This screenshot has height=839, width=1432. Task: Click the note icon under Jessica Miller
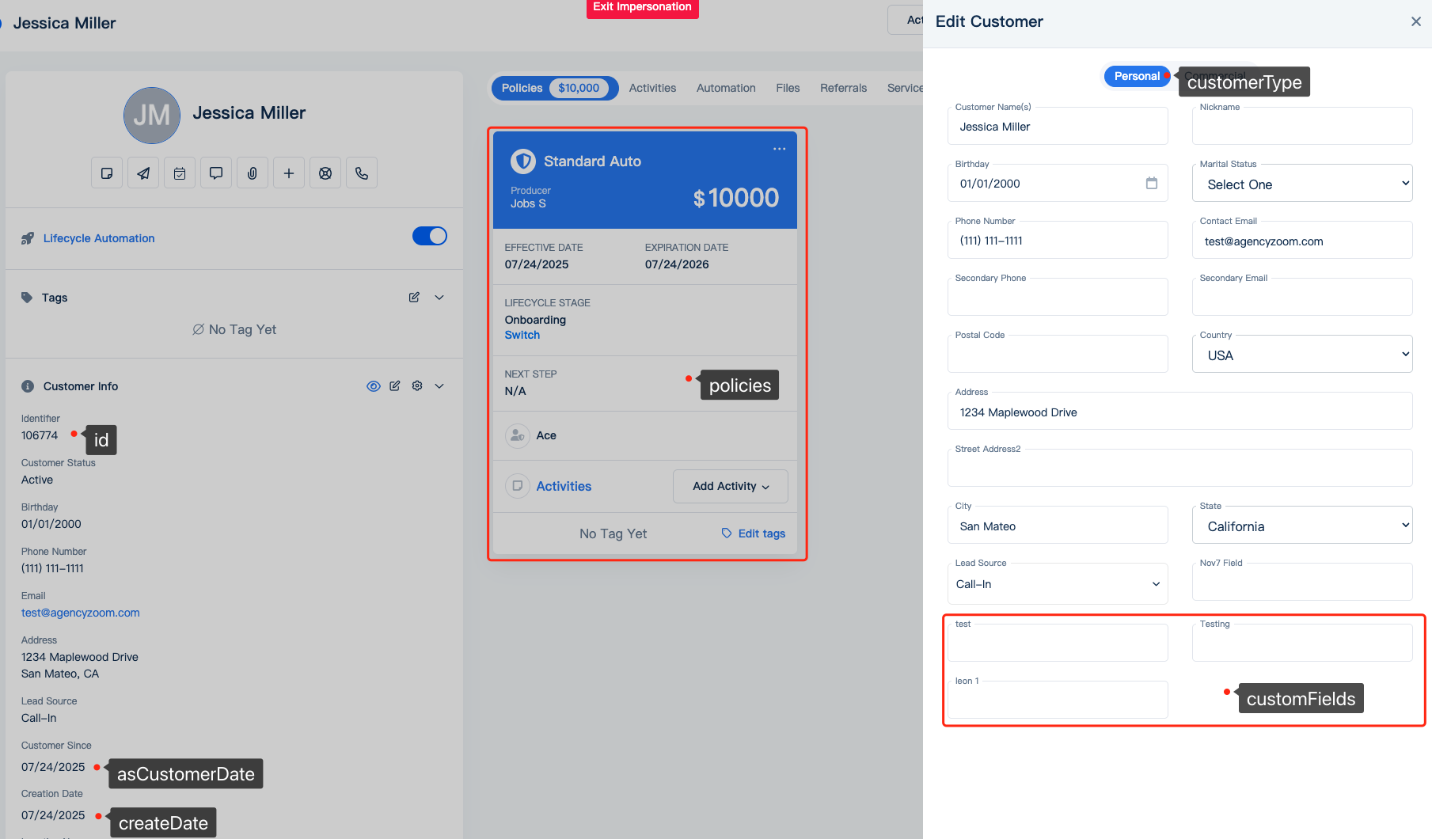coord(107,173)
